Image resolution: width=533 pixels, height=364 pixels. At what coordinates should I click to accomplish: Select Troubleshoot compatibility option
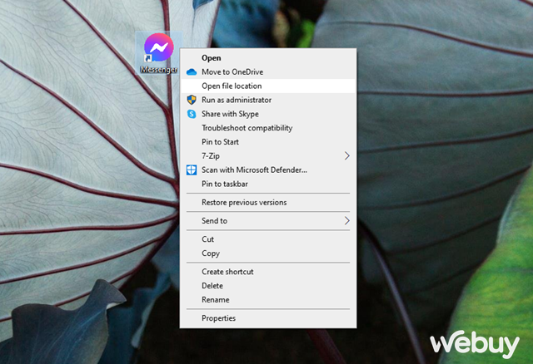(x=247, y=128)
